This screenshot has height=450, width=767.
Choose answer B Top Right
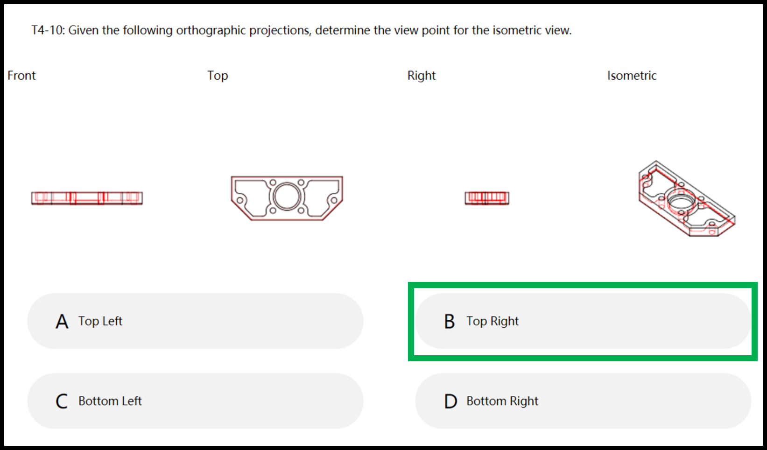tap(583, 321)
